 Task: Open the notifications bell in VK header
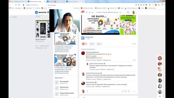click(82, 12)
